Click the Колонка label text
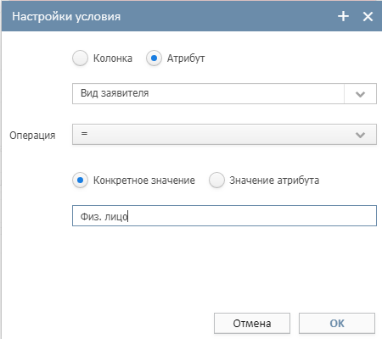This screenshot has height=339, width=382. (113, 58)
